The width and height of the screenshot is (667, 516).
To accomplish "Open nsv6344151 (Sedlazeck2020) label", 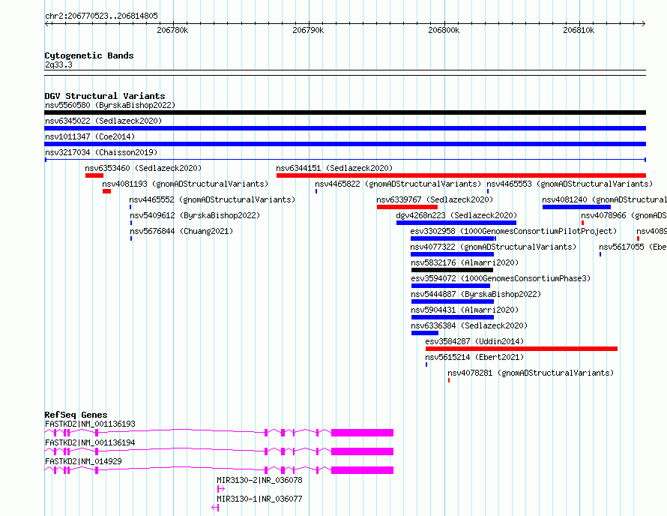I will 334,168.
